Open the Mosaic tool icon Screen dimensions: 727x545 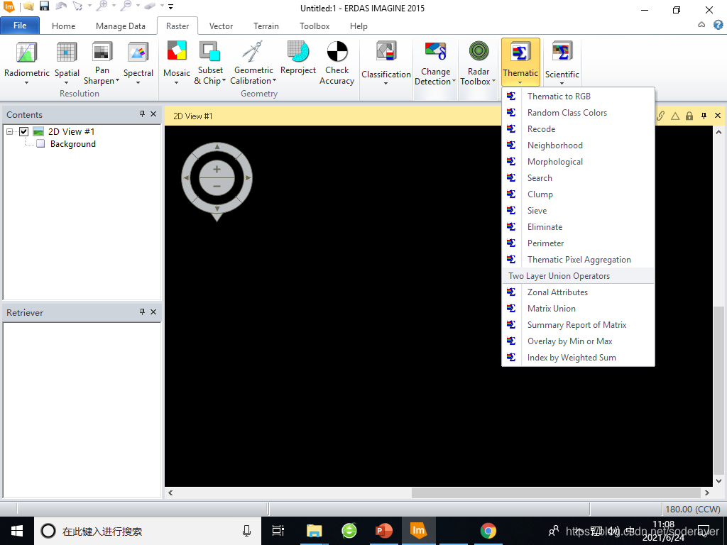click(x=177, y=51)
